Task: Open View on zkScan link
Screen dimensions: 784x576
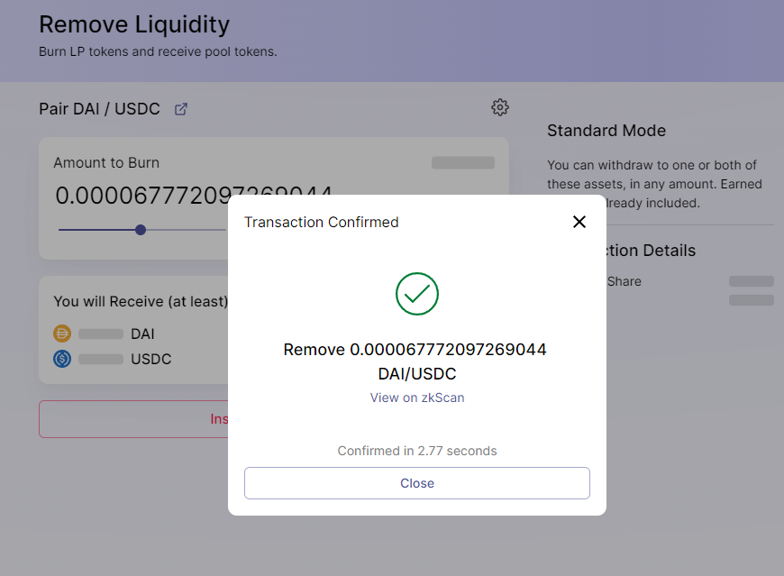Action: [417, 398]
